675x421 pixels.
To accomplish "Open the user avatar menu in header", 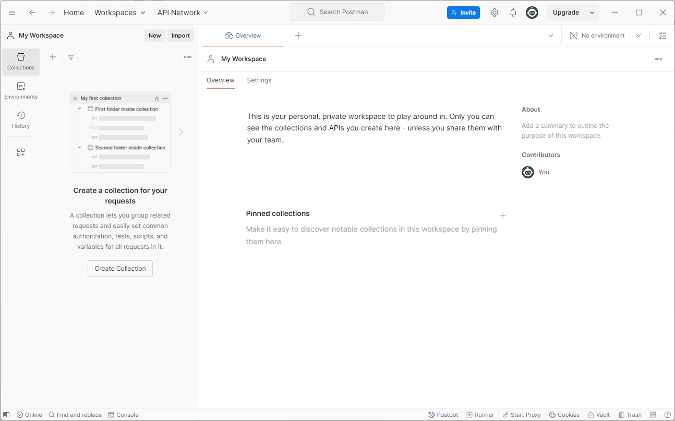I will tap(532, 13).
